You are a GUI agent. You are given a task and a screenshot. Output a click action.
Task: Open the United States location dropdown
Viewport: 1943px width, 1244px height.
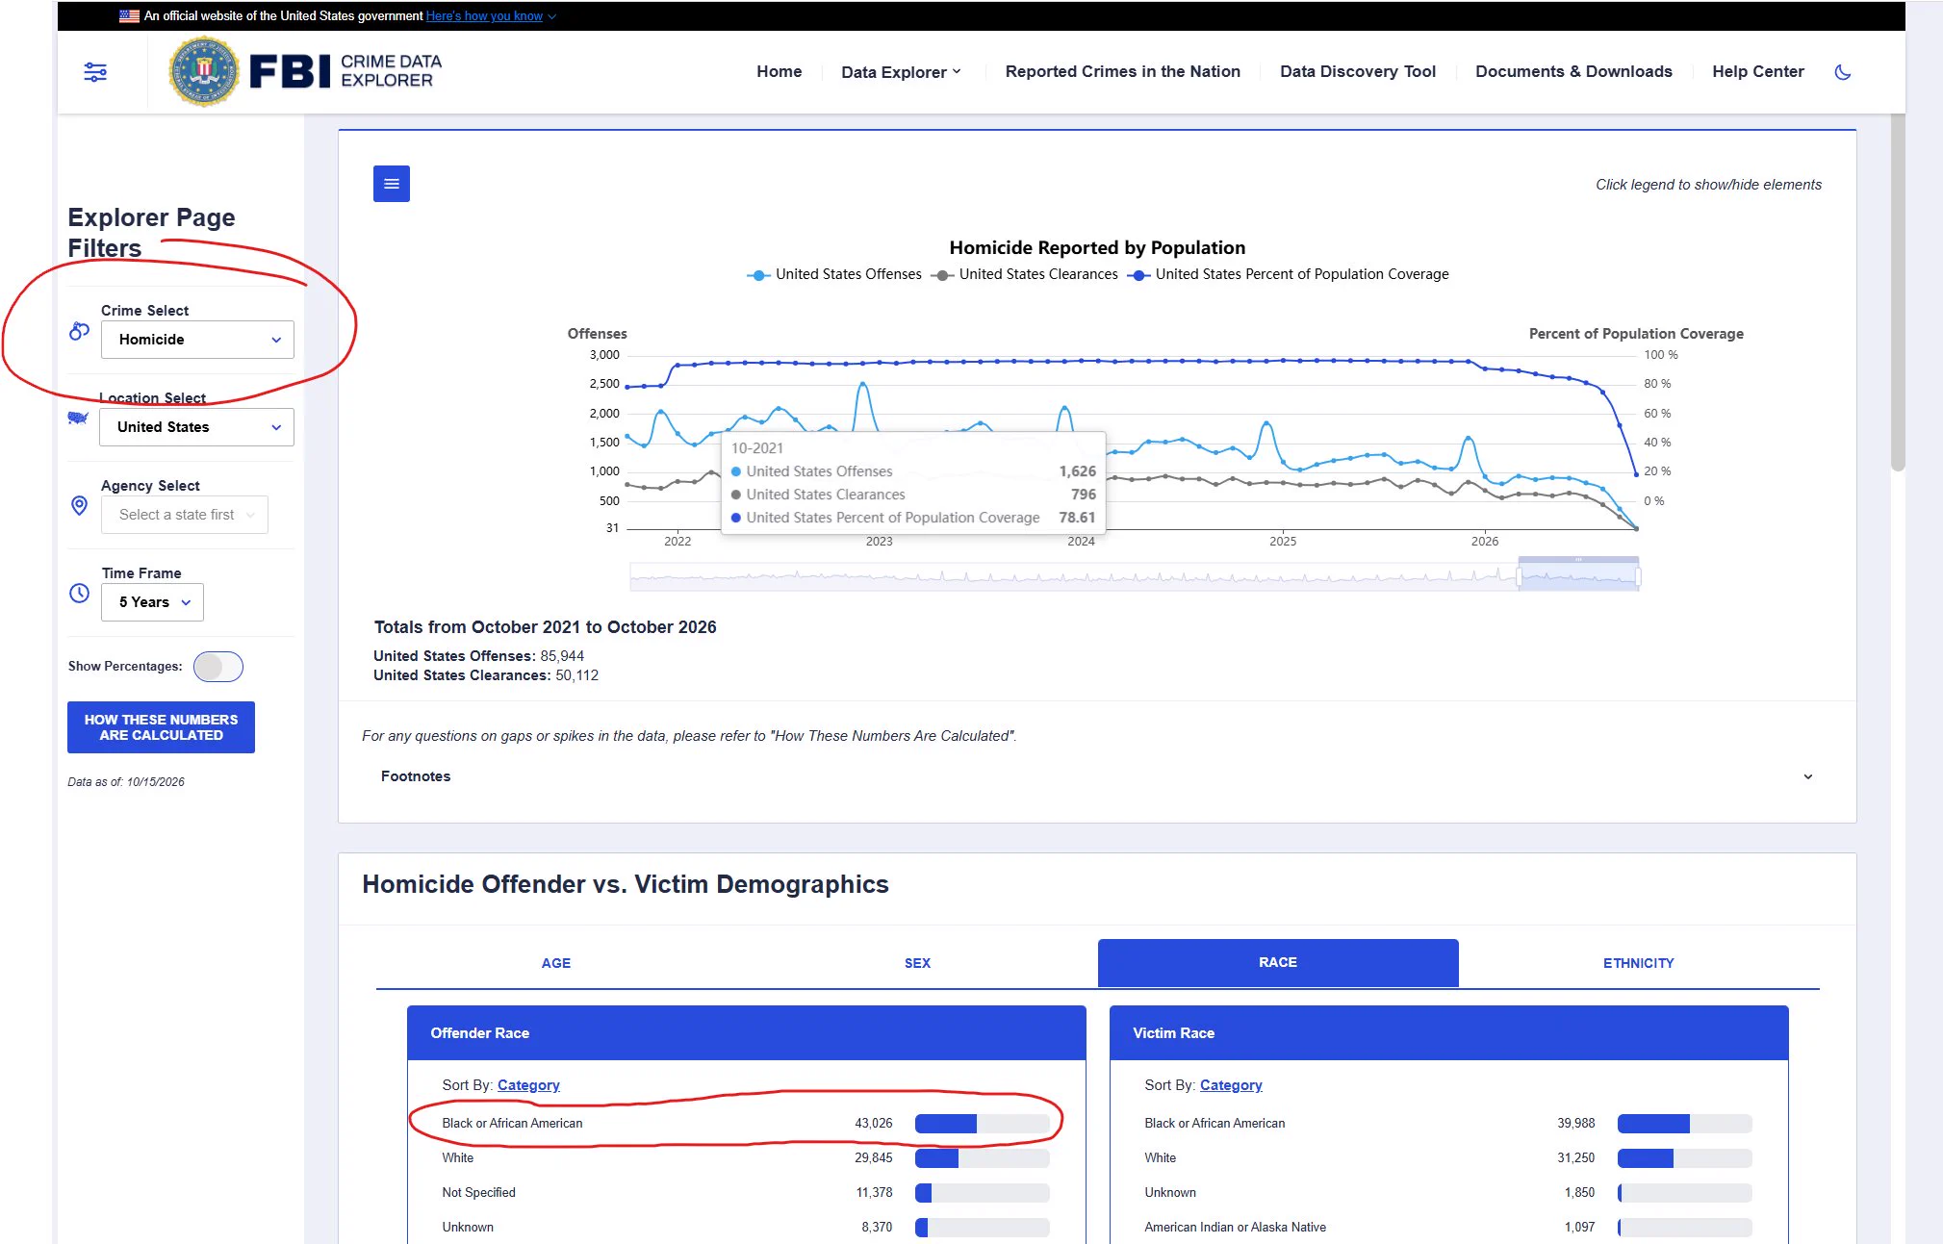tap(196, 427)
